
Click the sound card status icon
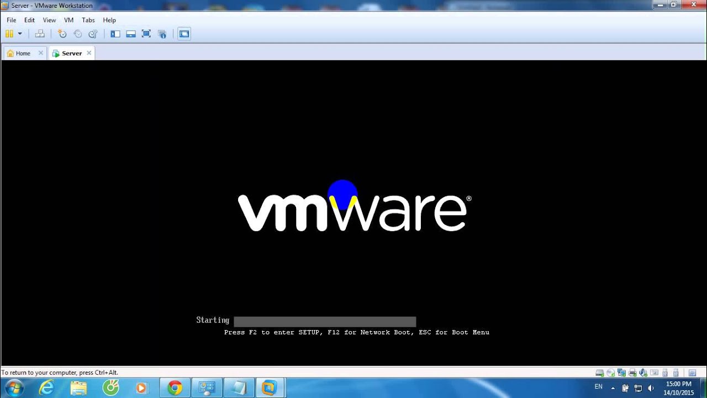tap(643, 373)
